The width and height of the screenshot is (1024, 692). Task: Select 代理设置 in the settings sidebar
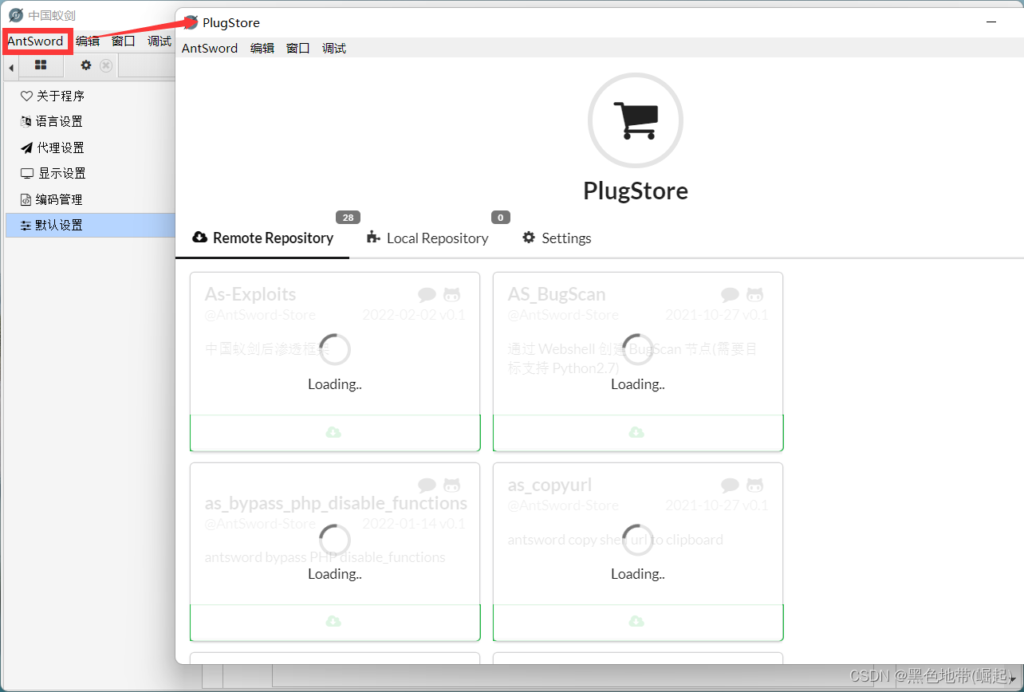(90, 147)
